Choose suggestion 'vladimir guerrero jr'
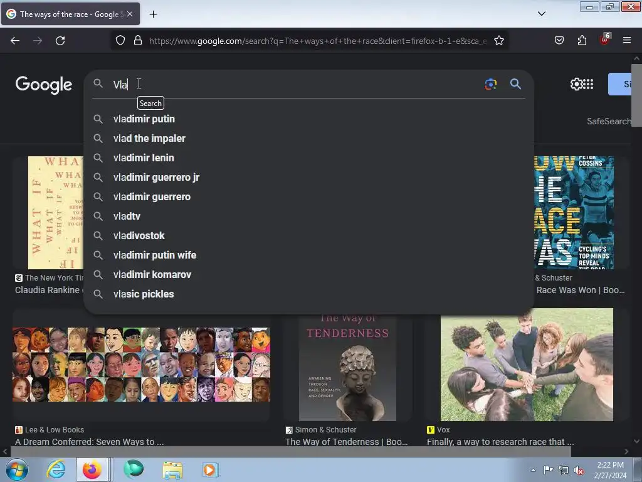Image resolution: width=642 pixels, height=482 pixels. pos(308,178)
